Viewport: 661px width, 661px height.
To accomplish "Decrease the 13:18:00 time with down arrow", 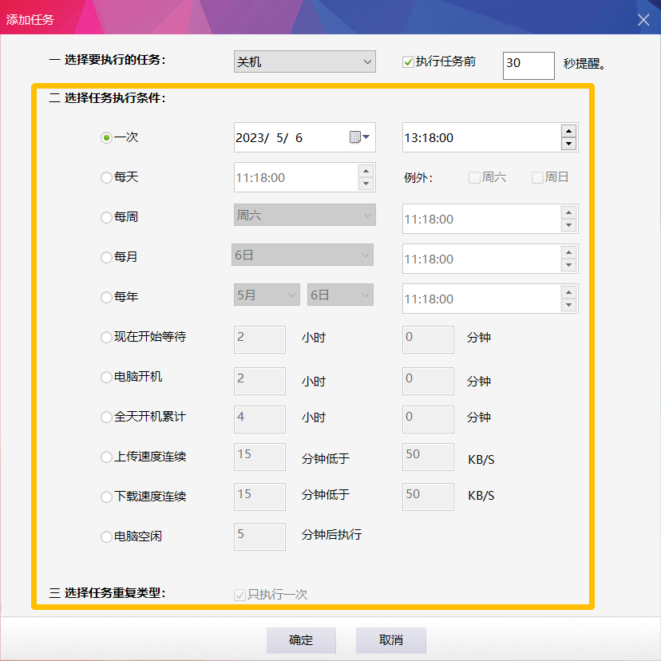I will (568, 144).
